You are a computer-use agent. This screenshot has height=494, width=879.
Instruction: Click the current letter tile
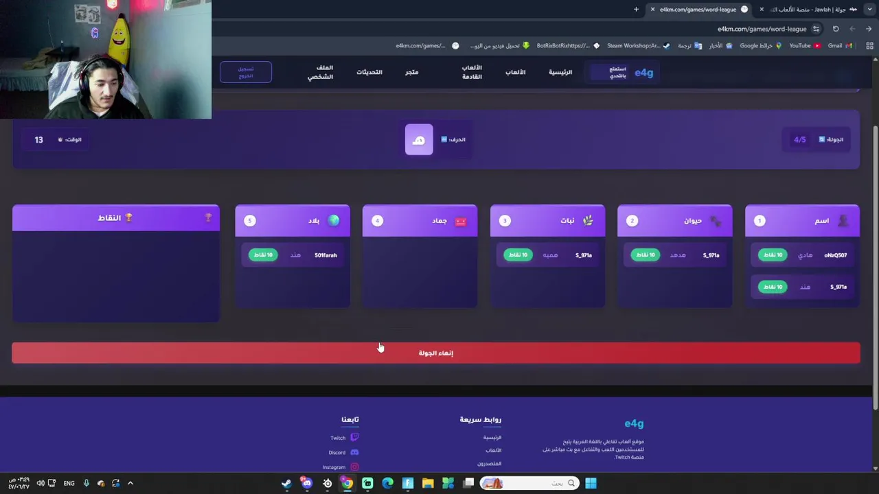tap(419, 139)
